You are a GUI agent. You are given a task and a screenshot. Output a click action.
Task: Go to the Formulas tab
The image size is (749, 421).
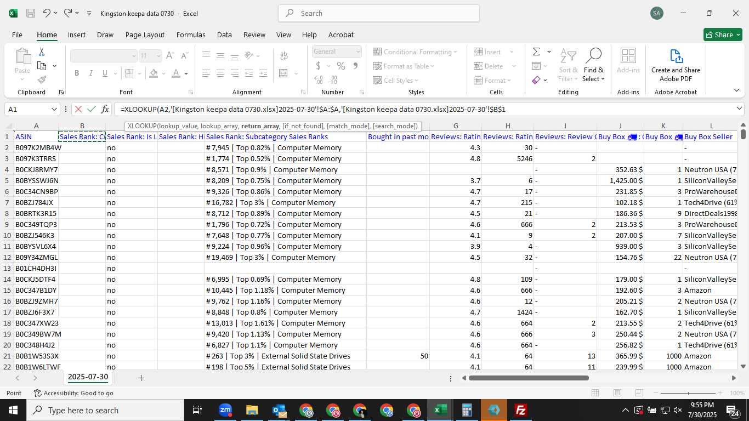tap(191, 35)
